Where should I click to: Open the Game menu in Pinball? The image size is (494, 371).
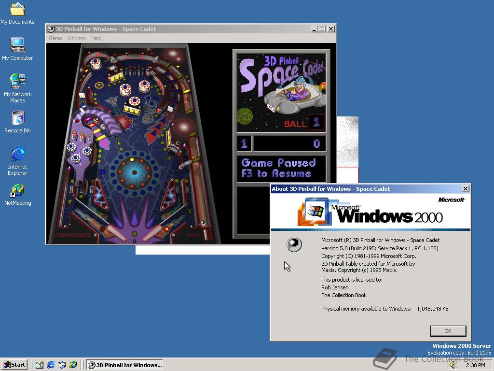pyautogui.click(x=55, y=38)
